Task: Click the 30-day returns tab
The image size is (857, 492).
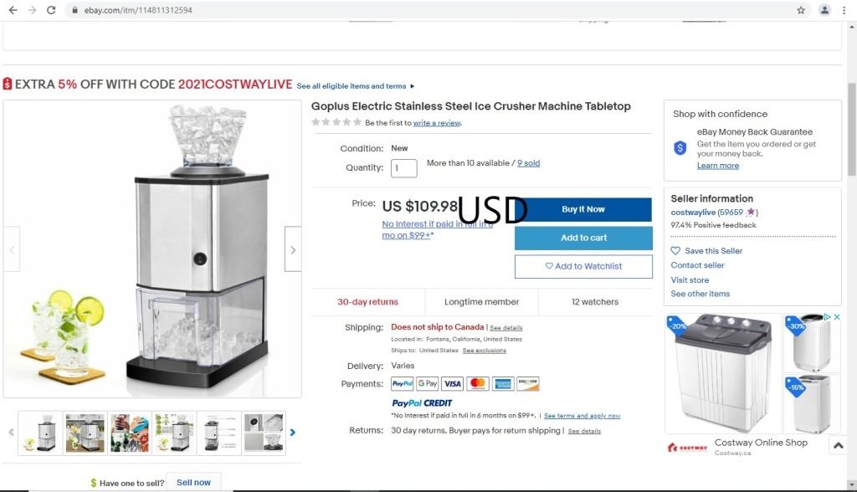Action: (368, 302)
